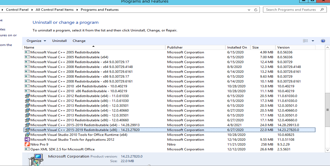This screenshot has width=330, height=166.
Task: Open the Organize dropdown menu
Action: [36, 41]
